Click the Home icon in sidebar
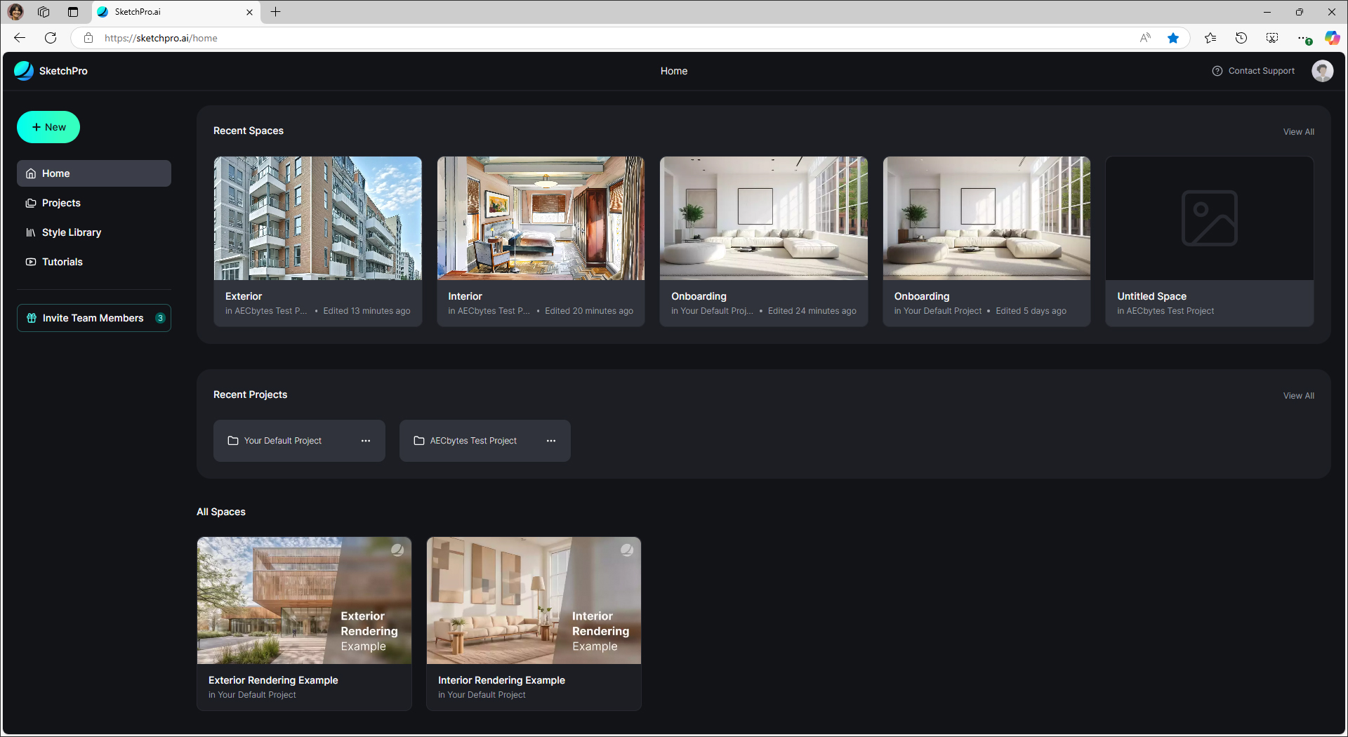Image resolution: width=1348 pixels, height=737 pixels. tap(31, 173)
